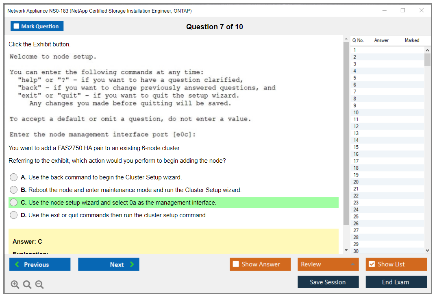Select answer option B radio button

tap(14, 190)
